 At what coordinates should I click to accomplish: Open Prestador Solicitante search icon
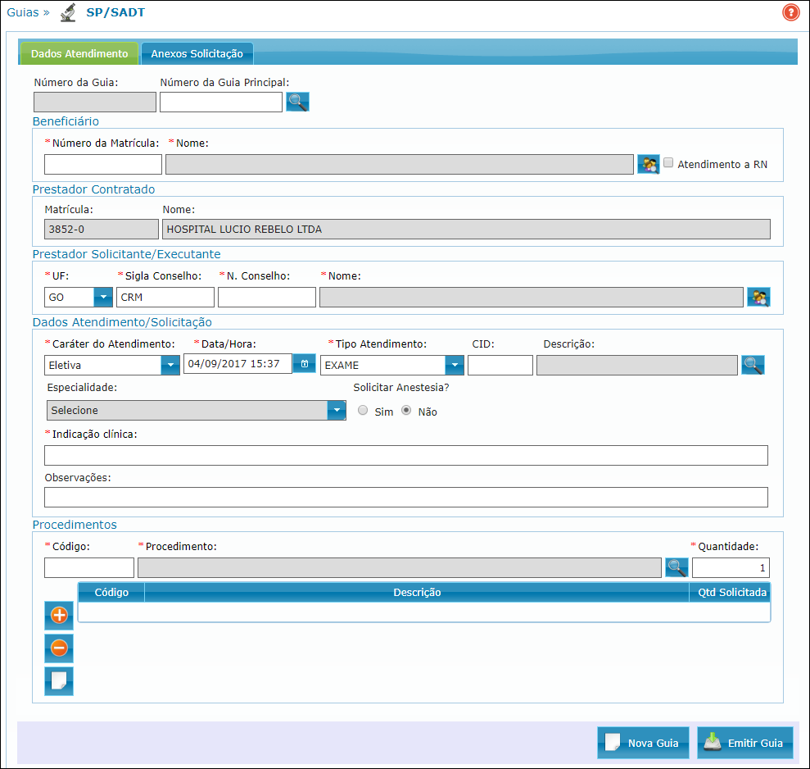coord(758,297)
